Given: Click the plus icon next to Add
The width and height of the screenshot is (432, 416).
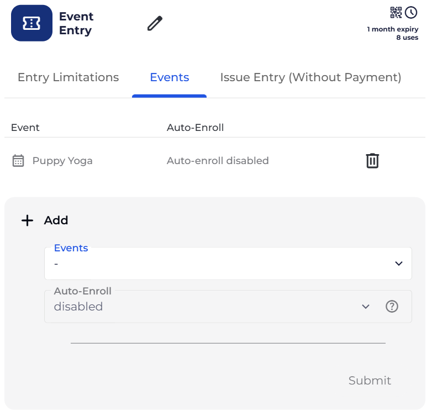Looking at the screenshot, I should tap(27, 220).
